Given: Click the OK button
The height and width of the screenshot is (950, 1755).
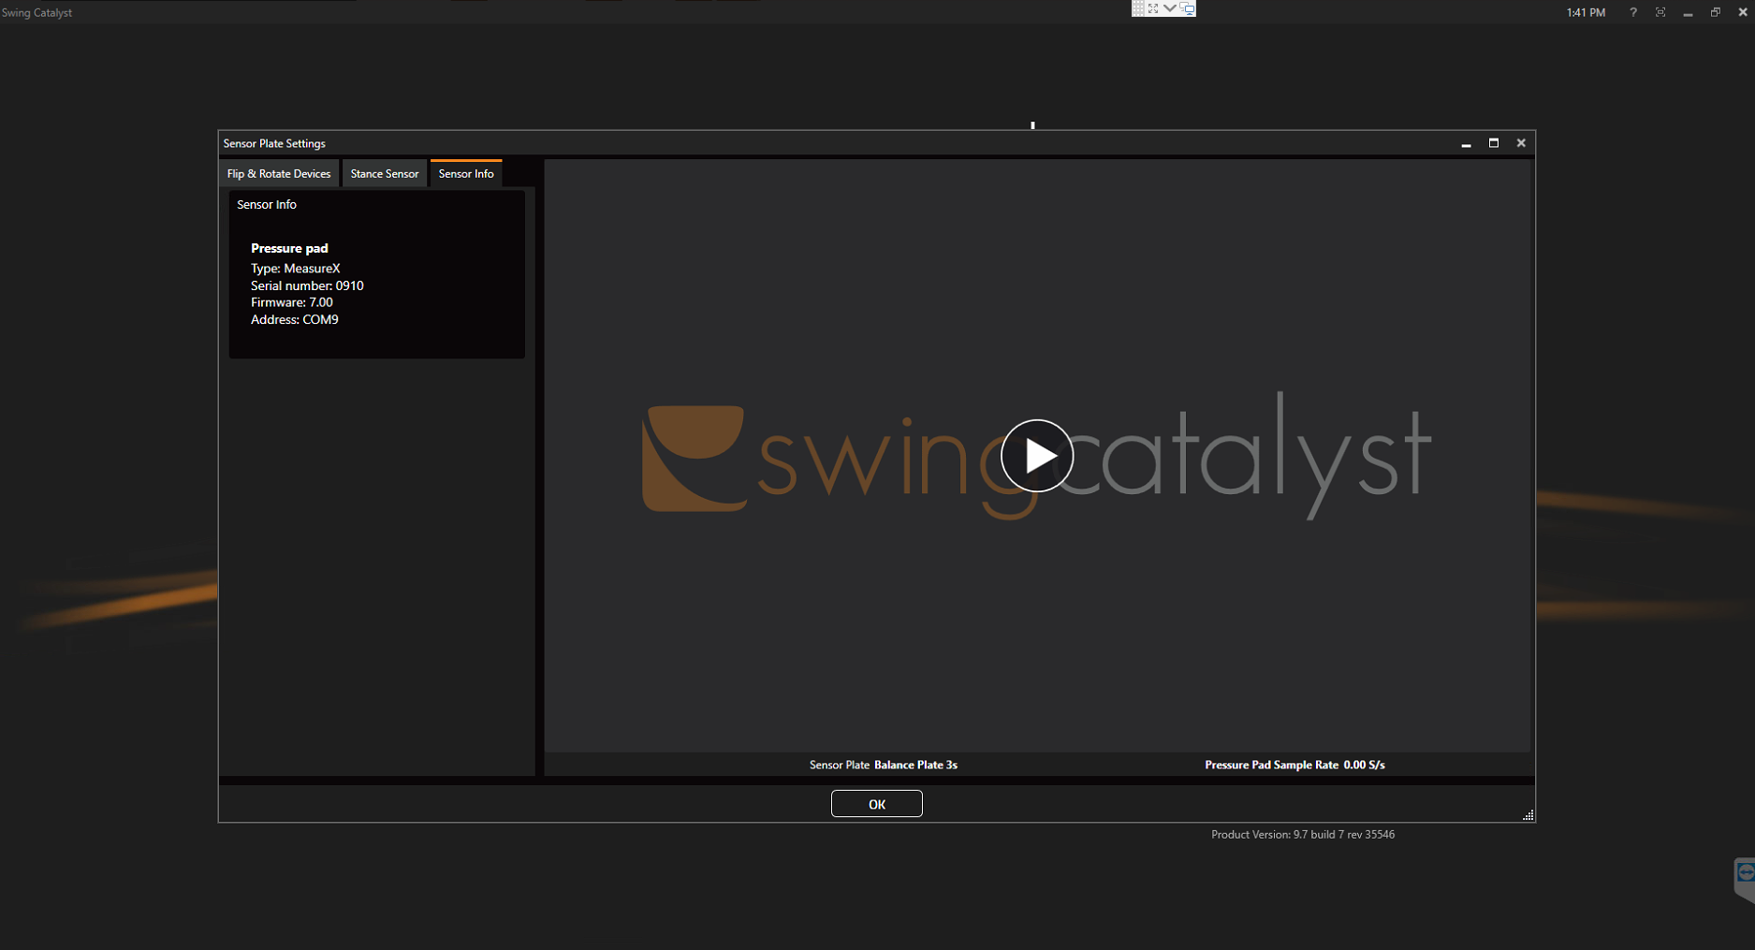Looking at the screenshot, I should 877,804.
